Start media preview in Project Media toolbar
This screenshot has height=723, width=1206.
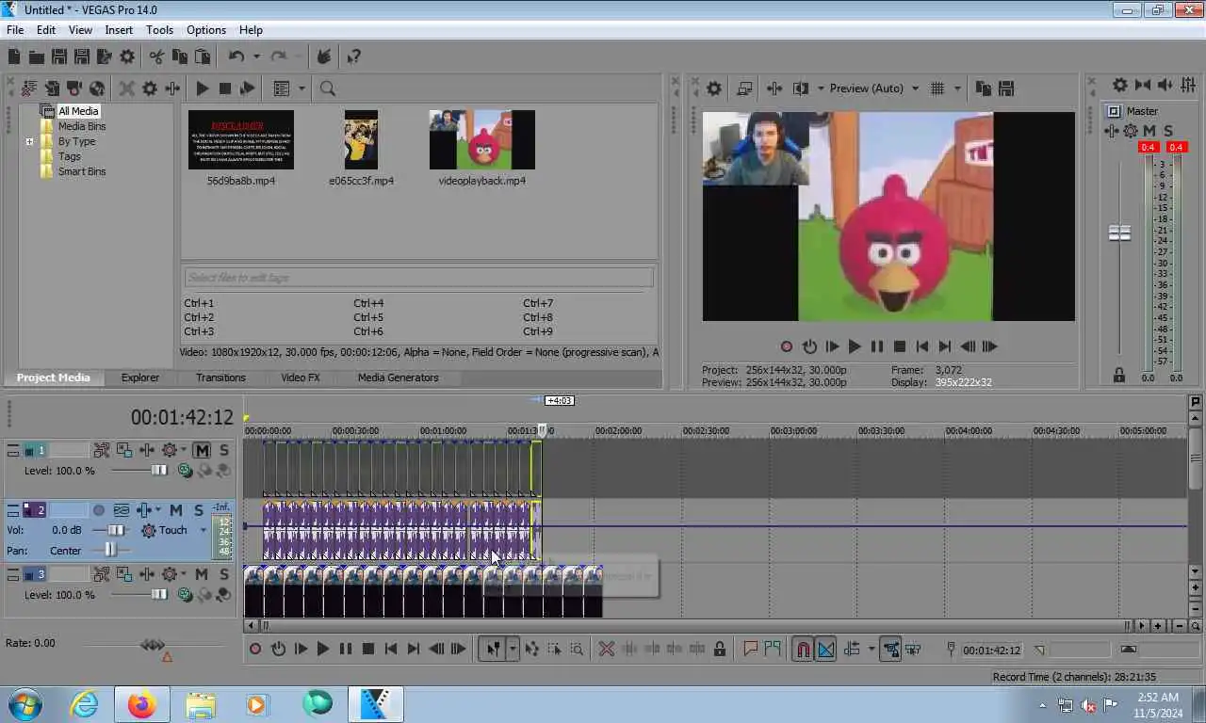click(202, 88)
